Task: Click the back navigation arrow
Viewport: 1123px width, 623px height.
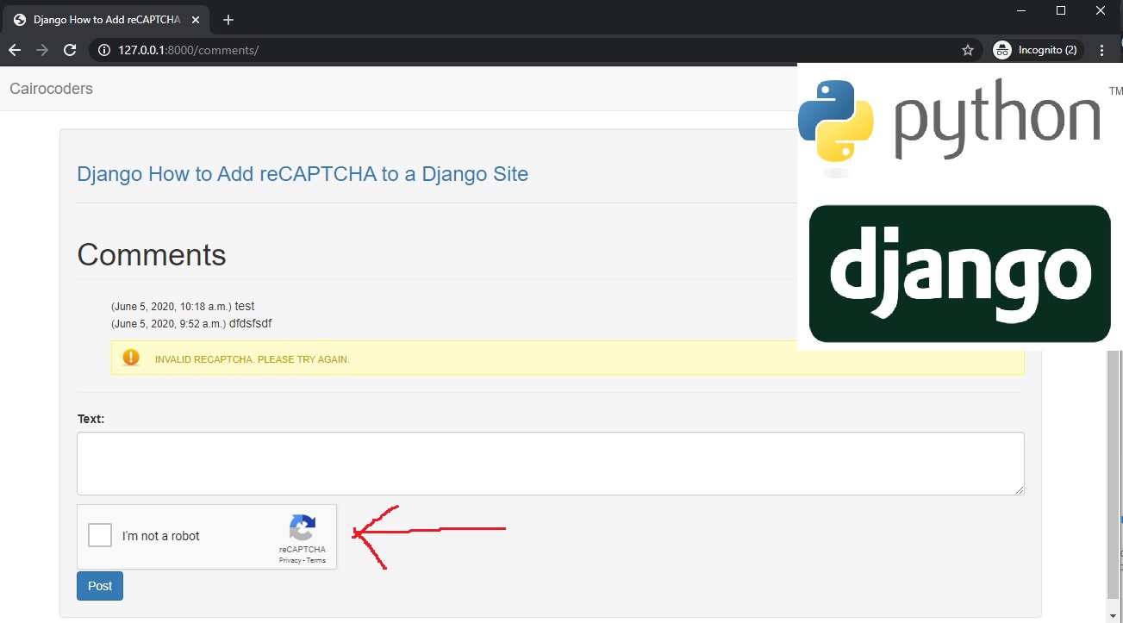Action: coord(15,49)
